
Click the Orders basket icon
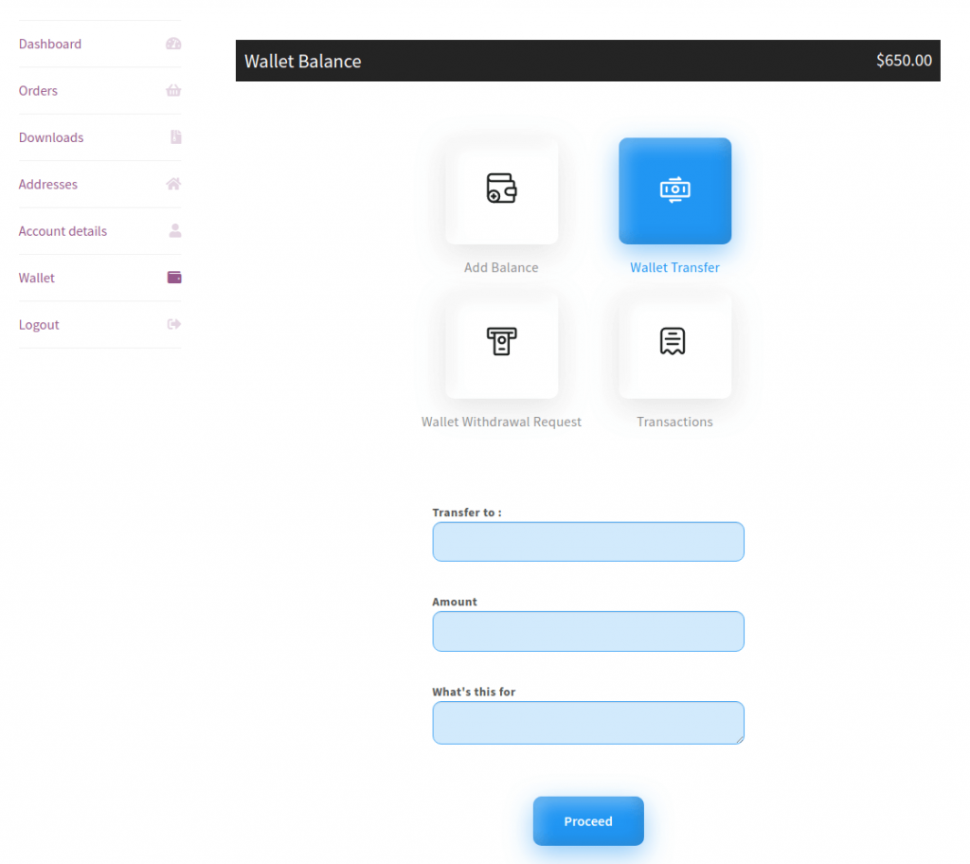173,90
